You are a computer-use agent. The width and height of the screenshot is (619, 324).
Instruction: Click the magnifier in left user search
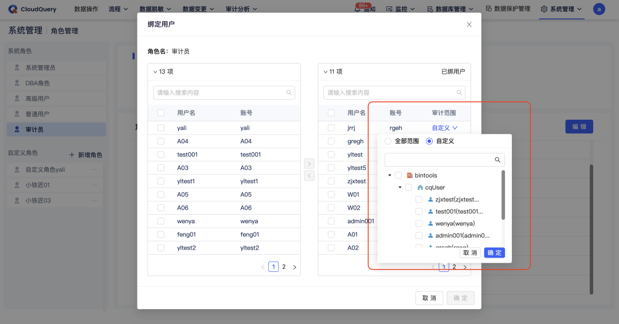point(289,93)
